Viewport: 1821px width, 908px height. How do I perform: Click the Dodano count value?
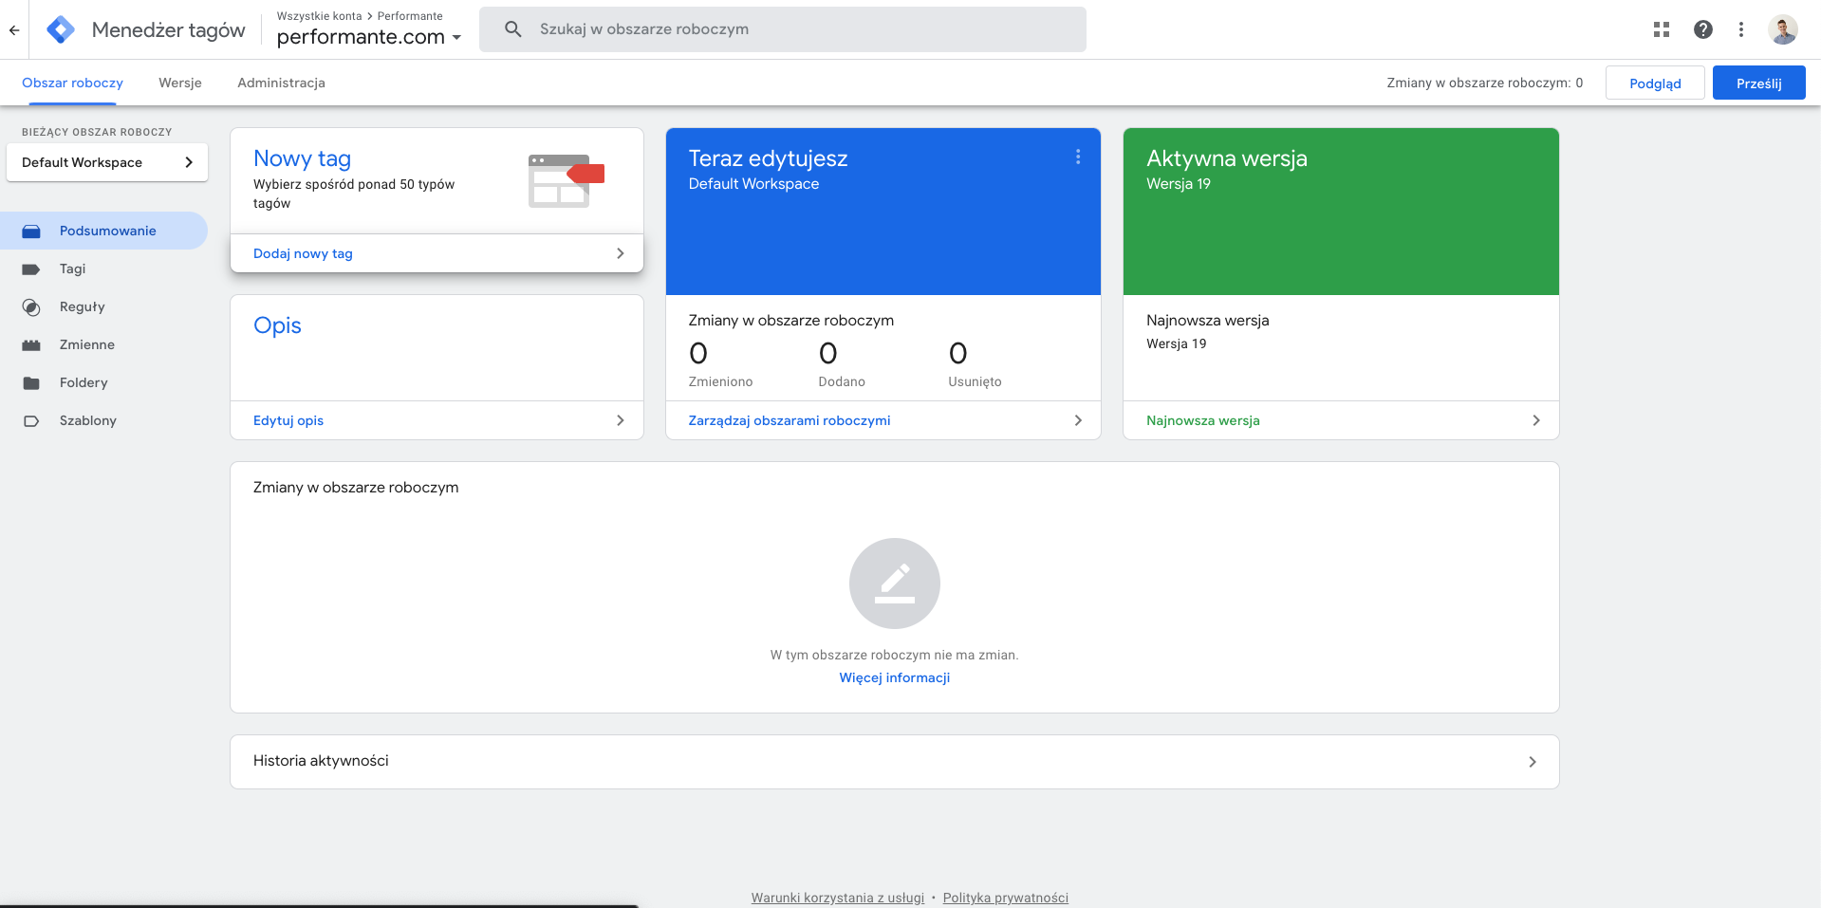pyautogui.click(x=828, y=354)
